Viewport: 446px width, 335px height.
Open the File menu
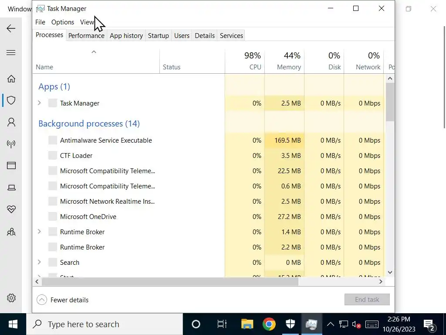click(x=40, y=22)
